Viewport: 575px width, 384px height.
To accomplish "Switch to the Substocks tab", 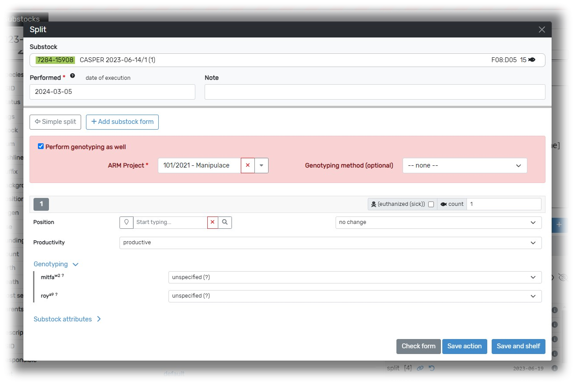I will coord(21,19).
